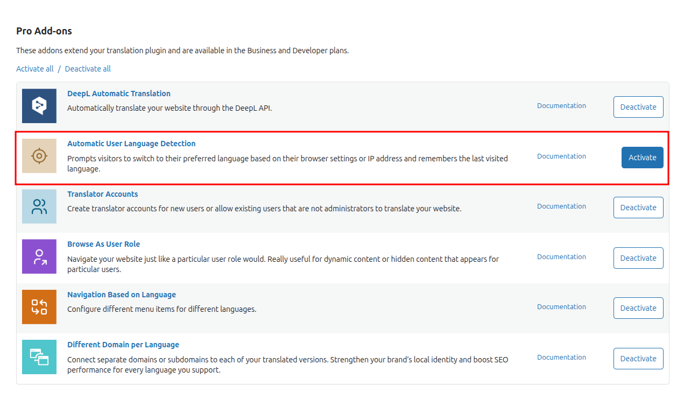Open the Browse As User Role link
Viewport: 684px width, 400px height.
[x=103, y=244]
